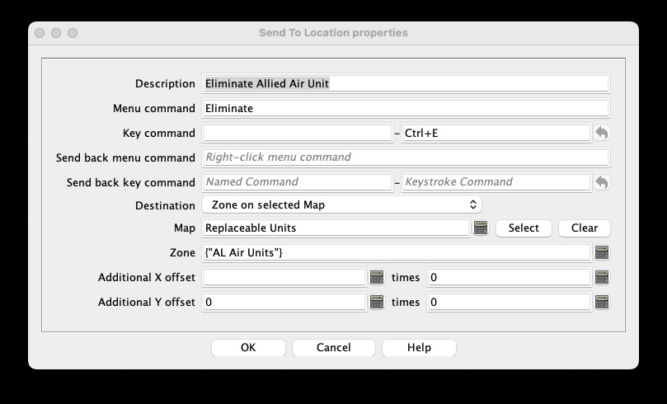Open calculator icon for Y offset times value

(601, 303)
